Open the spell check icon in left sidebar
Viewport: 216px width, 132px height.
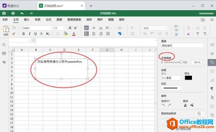click(x=4, y=62)
